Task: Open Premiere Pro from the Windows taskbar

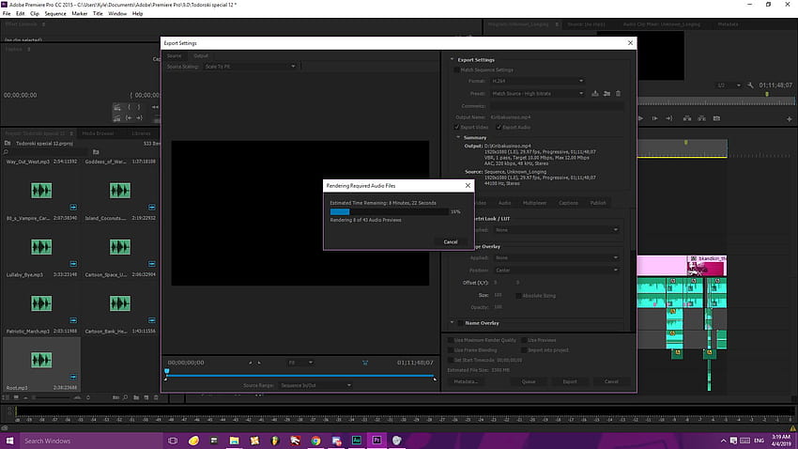Action: click(x=376, y=441)
